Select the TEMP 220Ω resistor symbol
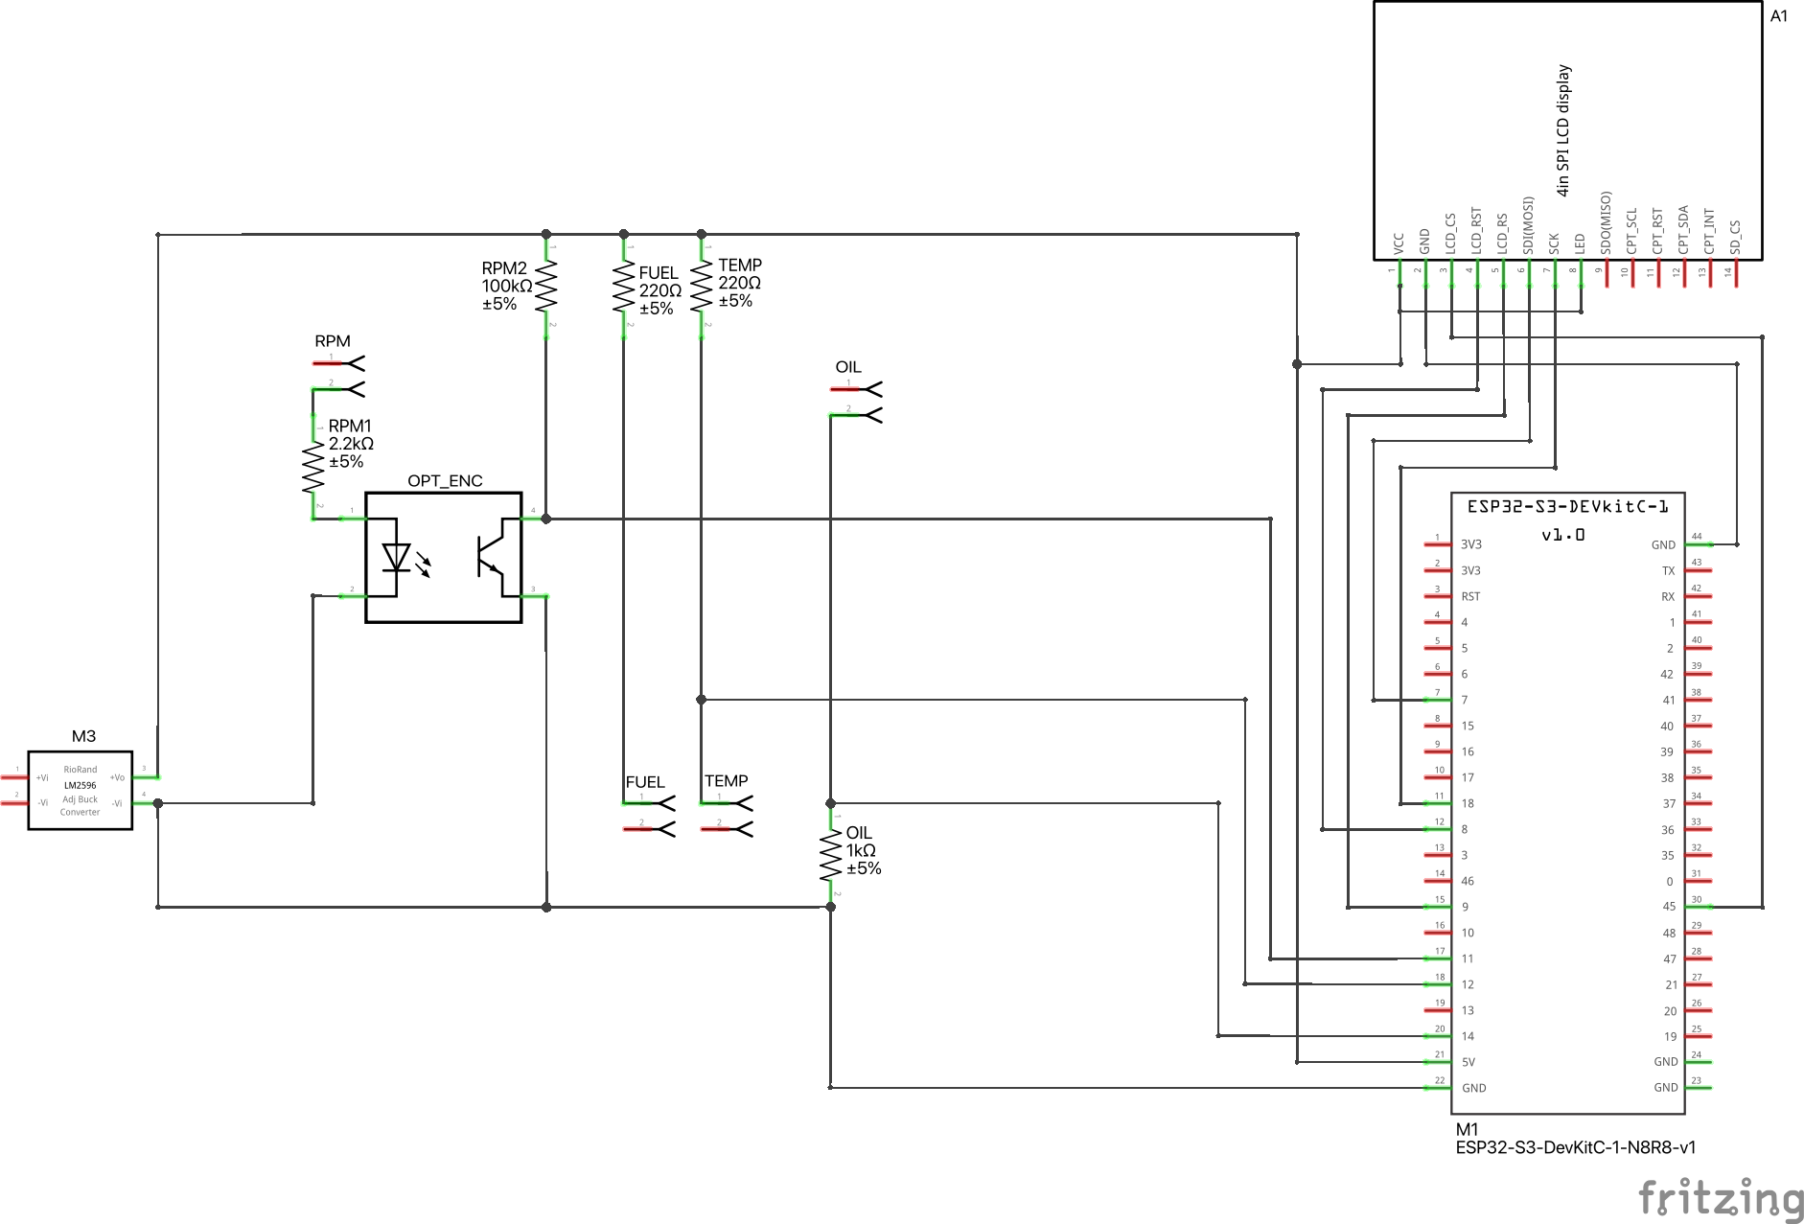Viewport: 1804px width, 1224px height. click(x=702, y=287)
